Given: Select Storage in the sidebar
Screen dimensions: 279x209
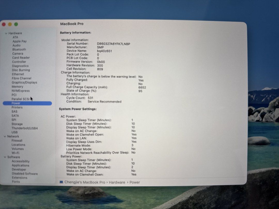Looking at the screenshot, I should (17, 124).
